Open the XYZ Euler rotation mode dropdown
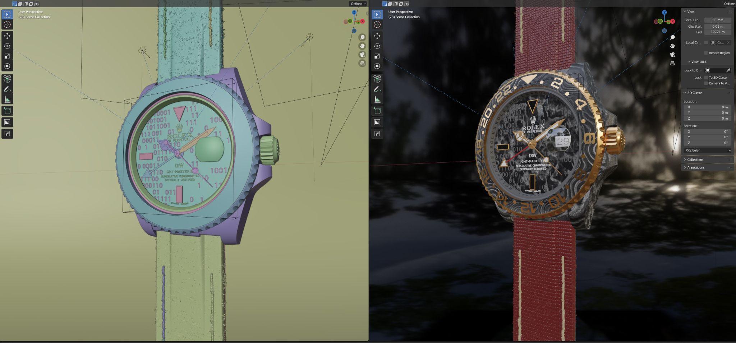The image size is (736, 343). pyautogui.click(x=708, y=150)
